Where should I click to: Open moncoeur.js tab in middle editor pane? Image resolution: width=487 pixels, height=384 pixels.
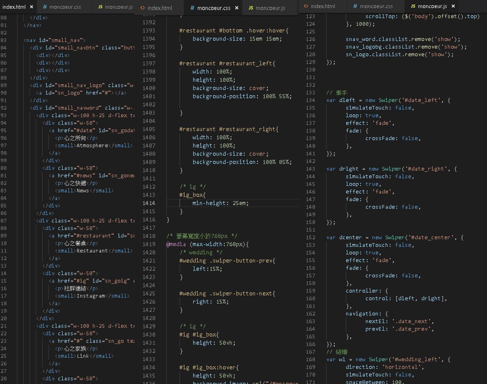270,8
